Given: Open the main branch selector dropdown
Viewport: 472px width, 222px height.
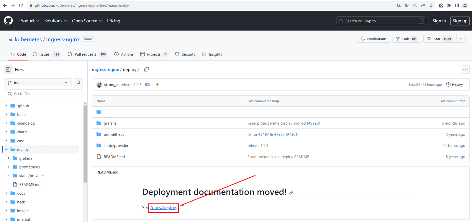Looking at the screenshot, I should [x=38, y=83].
